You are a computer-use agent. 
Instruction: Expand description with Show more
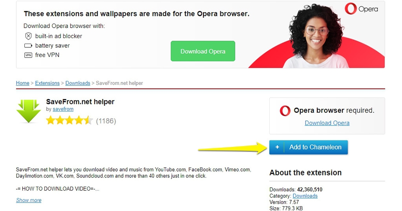(29, 200)
